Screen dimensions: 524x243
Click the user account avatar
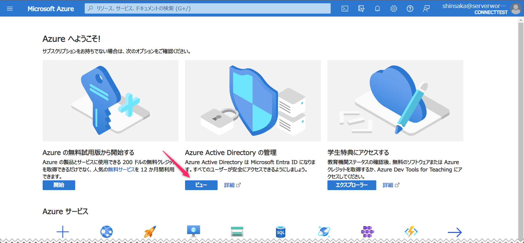[x=516, y=9]
